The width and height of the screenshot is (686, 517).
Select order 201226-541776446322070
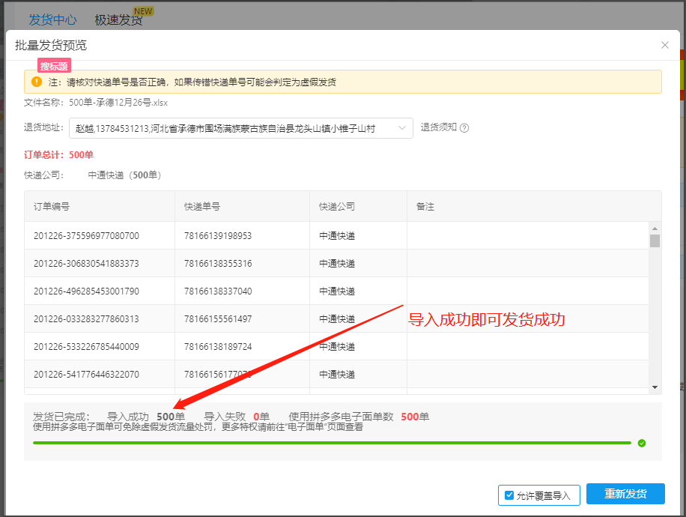pyautogui.click(x=86, y=375)
